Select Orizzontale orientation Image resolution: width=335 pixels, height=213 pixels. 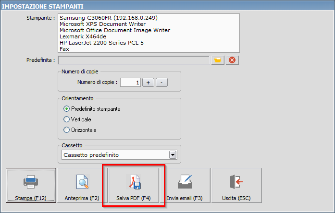[80, 130]
